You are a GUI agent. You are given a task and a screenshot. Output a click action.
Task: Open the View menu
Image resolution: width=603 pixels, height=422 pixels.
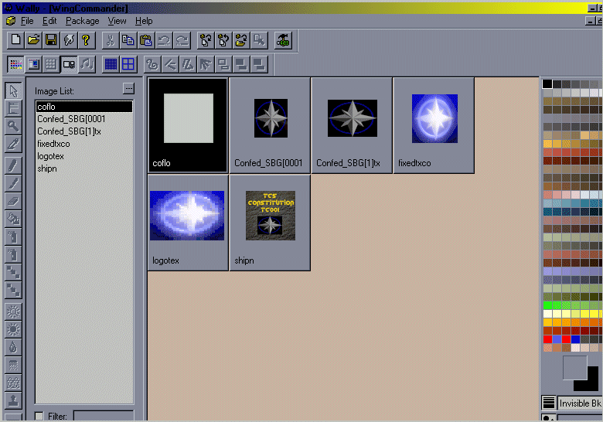[117, 21]
